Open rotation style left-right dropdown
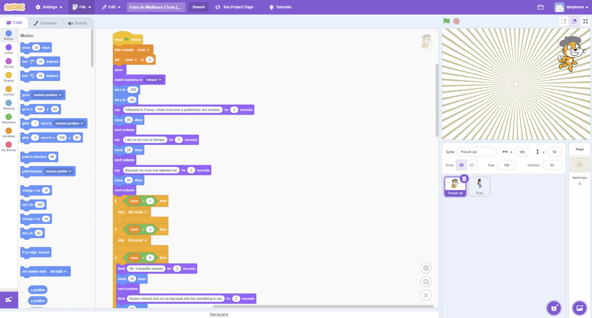592x318 pixels. [x=58, y=271]
